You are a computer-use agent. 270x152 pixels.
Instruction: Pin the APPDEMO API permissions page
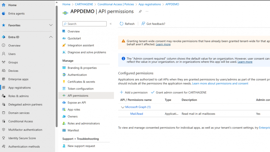coord(140,11)
